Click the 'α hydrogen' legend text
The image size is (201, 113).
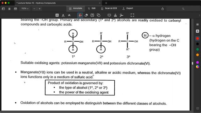(161, 36)
